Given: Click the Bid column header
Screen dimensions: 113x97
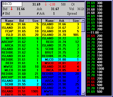Looking at the screenshot, I should coord(21,21).
